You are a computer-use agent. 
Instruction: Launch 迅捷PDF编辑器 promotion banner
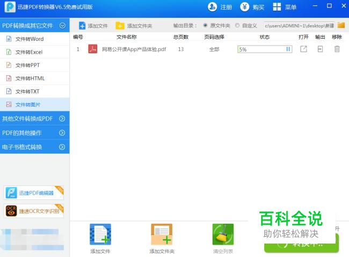point(34,193)
